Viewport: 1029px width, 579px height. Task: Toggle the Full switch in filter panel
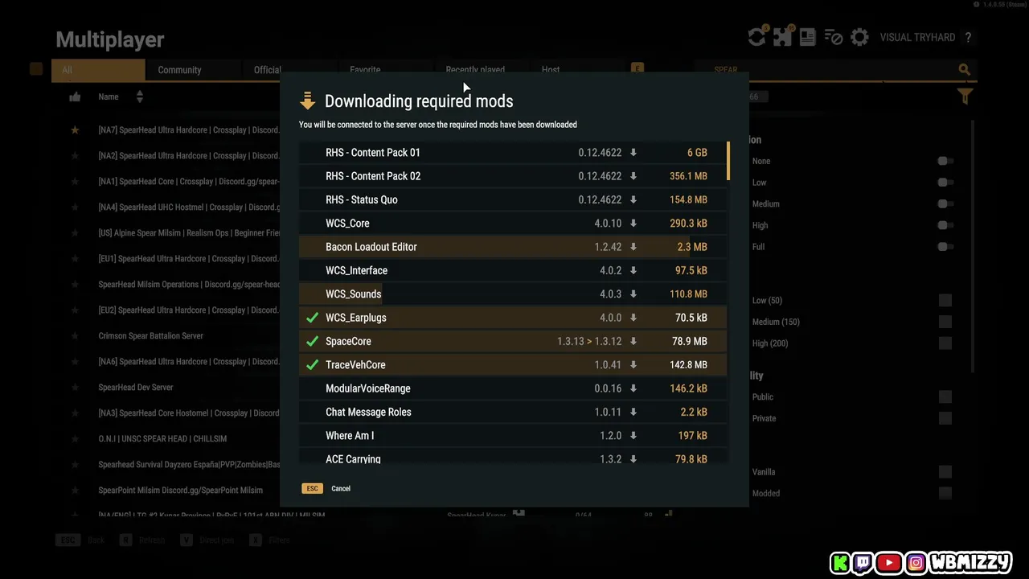[945, 247]
